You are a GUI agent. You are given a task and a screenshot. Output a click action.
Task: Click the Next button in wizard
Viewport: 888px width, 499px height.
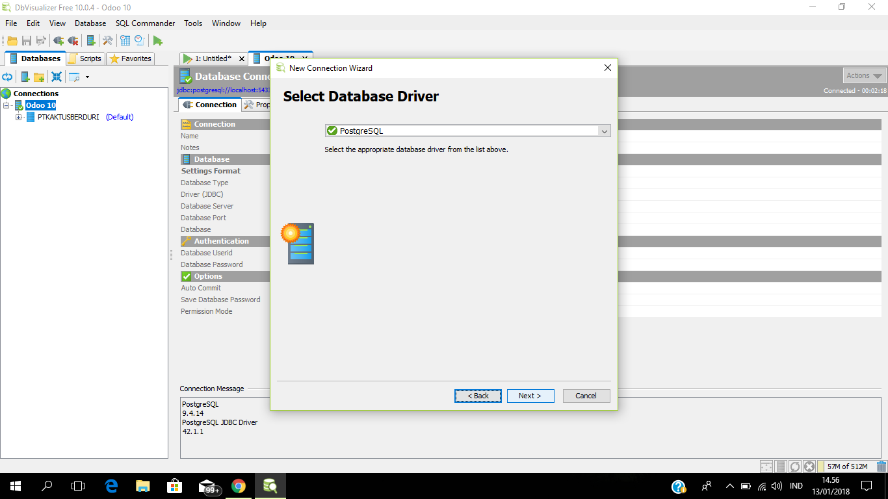530,396
